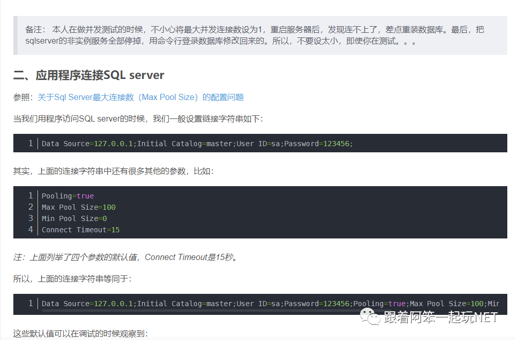The image size is (515, 340).
Task: Click the first connection string ending in "Password=123456;"
Action: (197, 144)
